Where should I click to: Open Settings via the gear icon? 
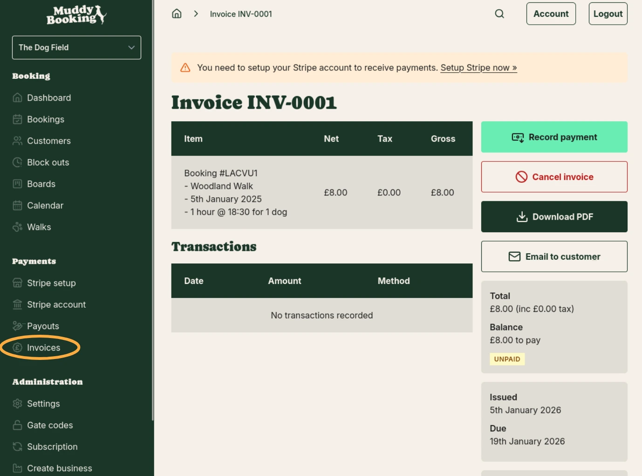tap(17, 404)
